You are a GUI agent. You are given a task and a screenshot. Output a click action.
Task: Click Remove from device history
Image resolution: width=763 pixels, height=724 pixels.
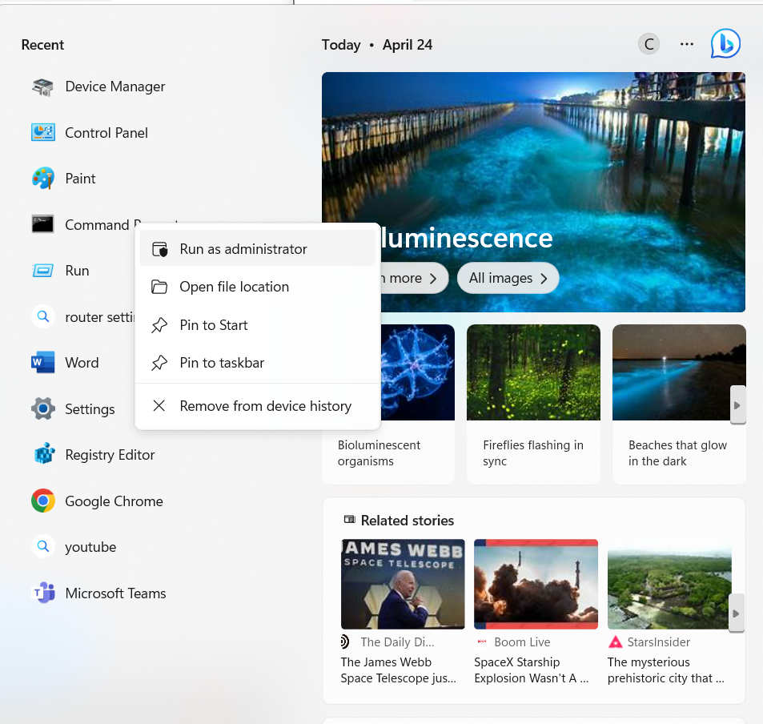click(x=265, y=406)
